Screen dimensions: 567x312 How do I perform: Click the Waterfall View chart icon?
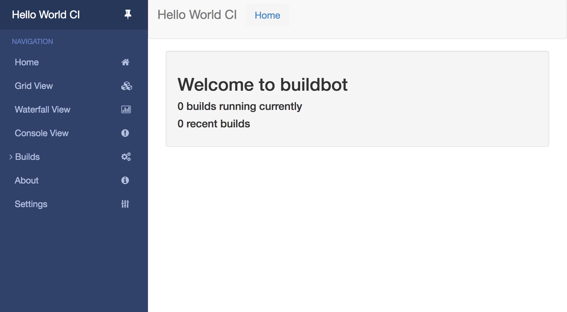[x=126, y=109]
